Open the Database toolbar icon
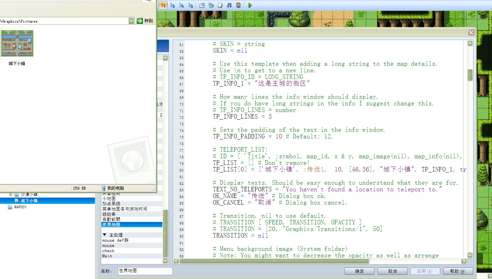Viewport: 492px width, 279px height. coord(202,5)
